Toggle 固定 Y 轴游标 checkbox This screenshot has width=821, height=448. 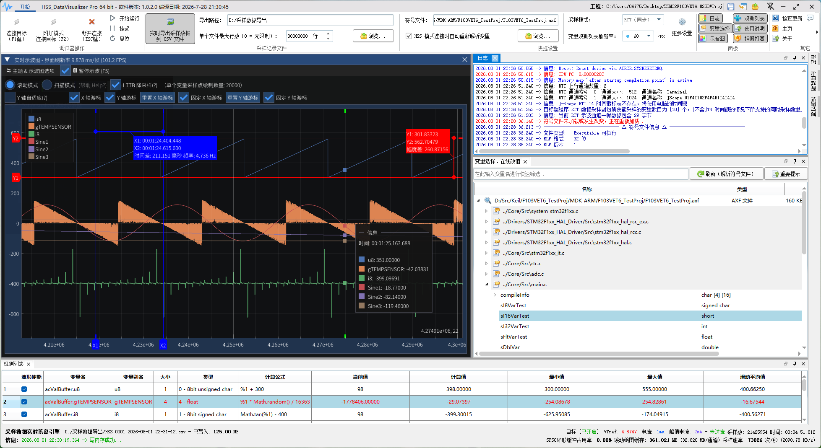(x=269, y=97)
